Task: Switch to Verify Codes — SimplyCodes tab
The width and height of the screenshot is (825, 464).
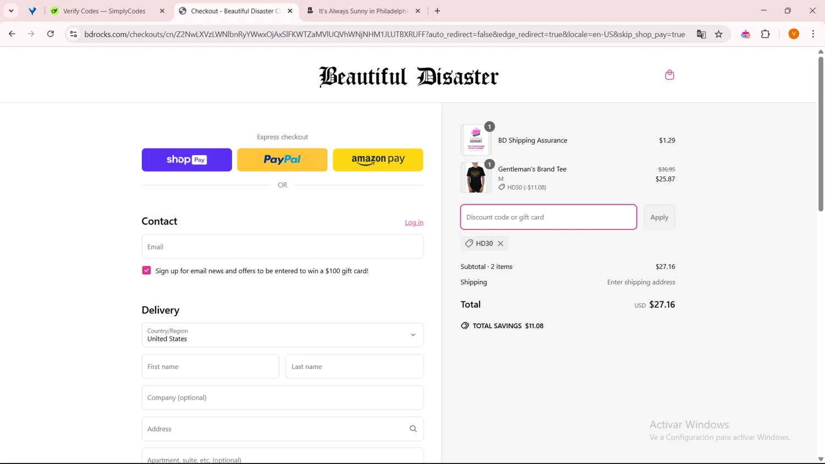Action: click(x=105, y=11)
